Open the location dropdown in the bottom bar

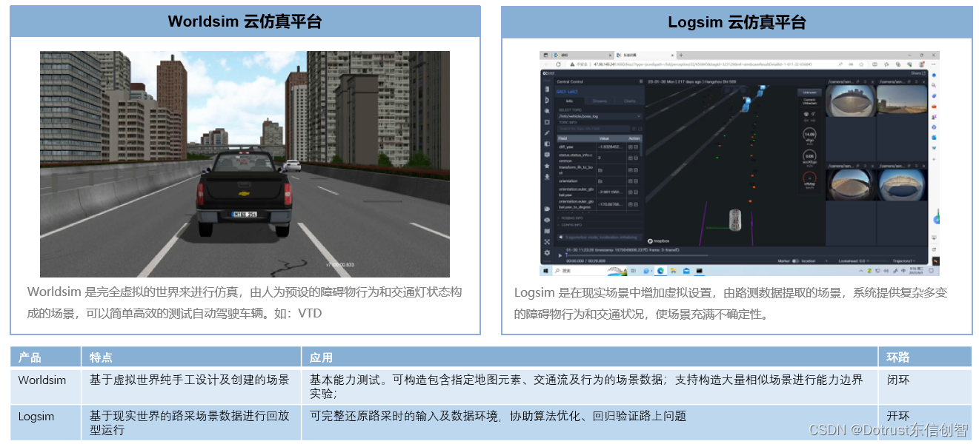(814, 260)
